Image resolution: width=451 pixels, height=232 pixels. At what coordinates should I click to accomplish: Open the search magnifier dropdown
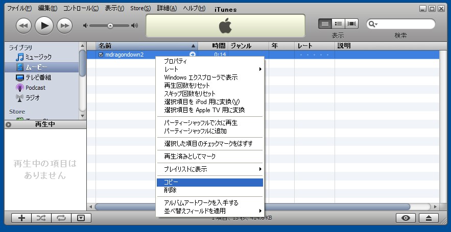(373, 24)
